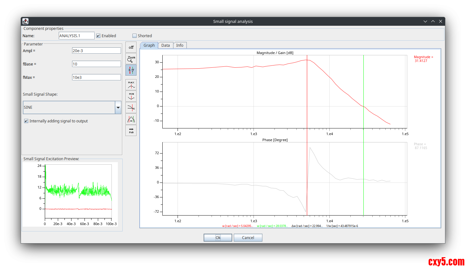This screenshot has width=466, height=268.
Task: Toggle the x-y cursor tool
Action: click(131, 70)
